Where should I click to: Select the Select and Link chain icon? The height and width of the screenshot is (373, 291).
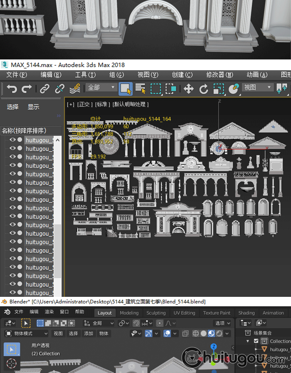45,89
